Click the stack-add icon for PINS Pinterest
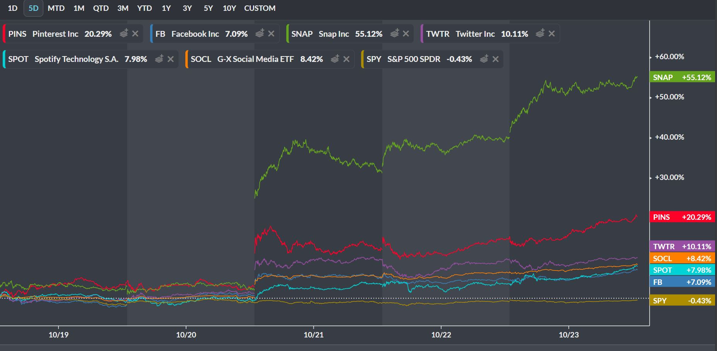 tap(124, 34)
